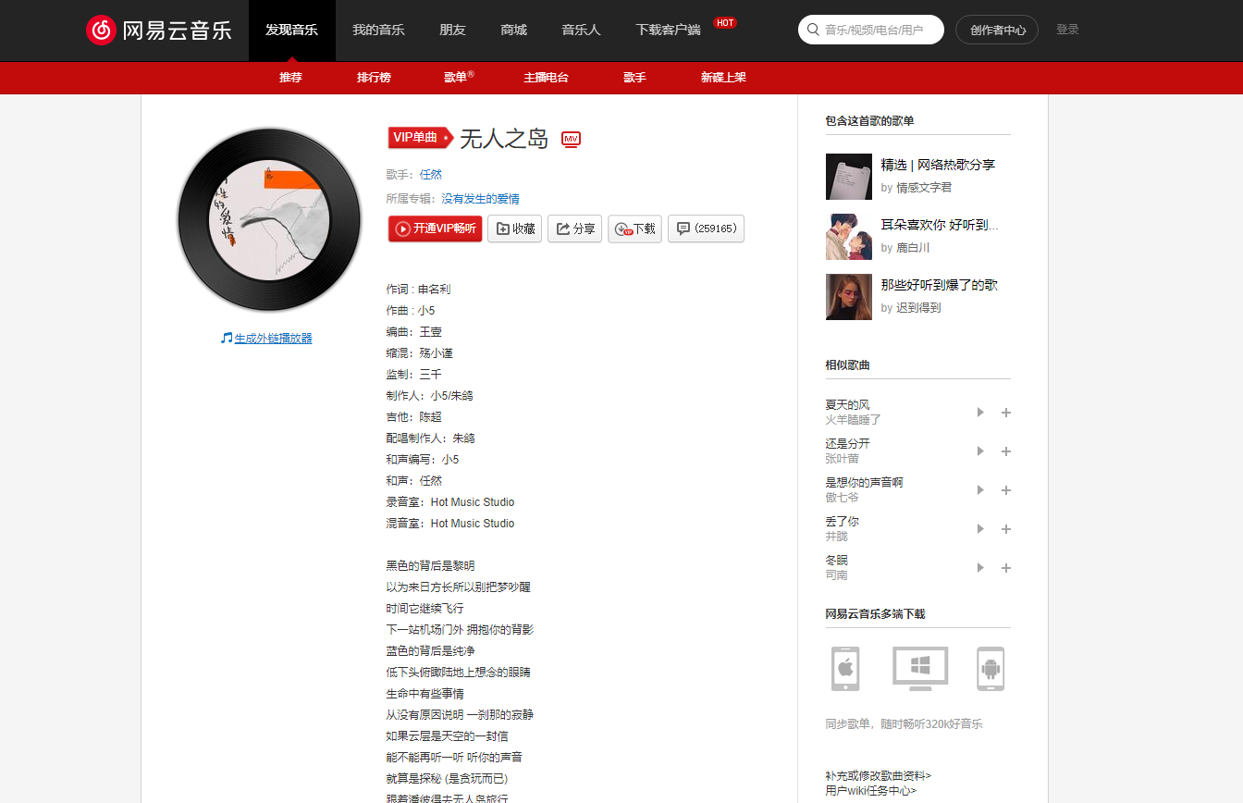This screenshot has height=803, width=1243.
Task: Select the 排行榜 submenu item
Action: (374, 78)
